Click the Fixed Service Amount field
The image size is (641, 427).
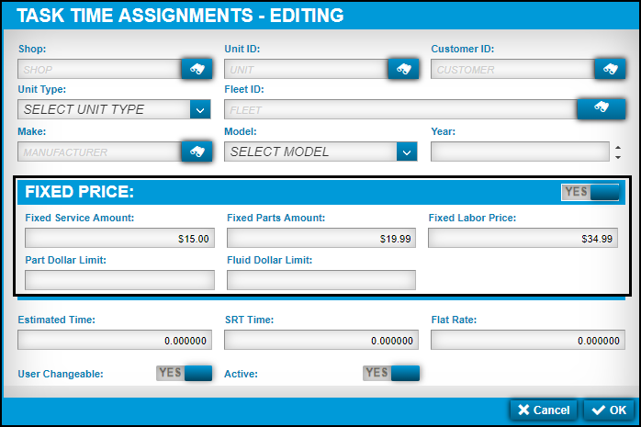coord(119,239)
